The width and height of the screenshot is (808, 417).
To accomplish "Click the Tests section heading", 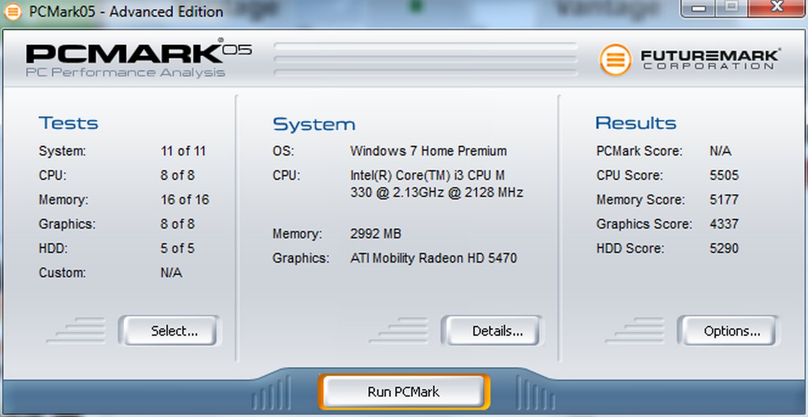I will pyautogui.click(x=68, y=123).
